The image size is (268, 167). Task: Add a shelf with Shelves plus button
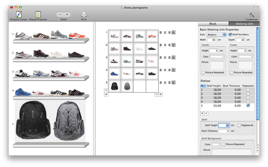(x=202, y=114)
